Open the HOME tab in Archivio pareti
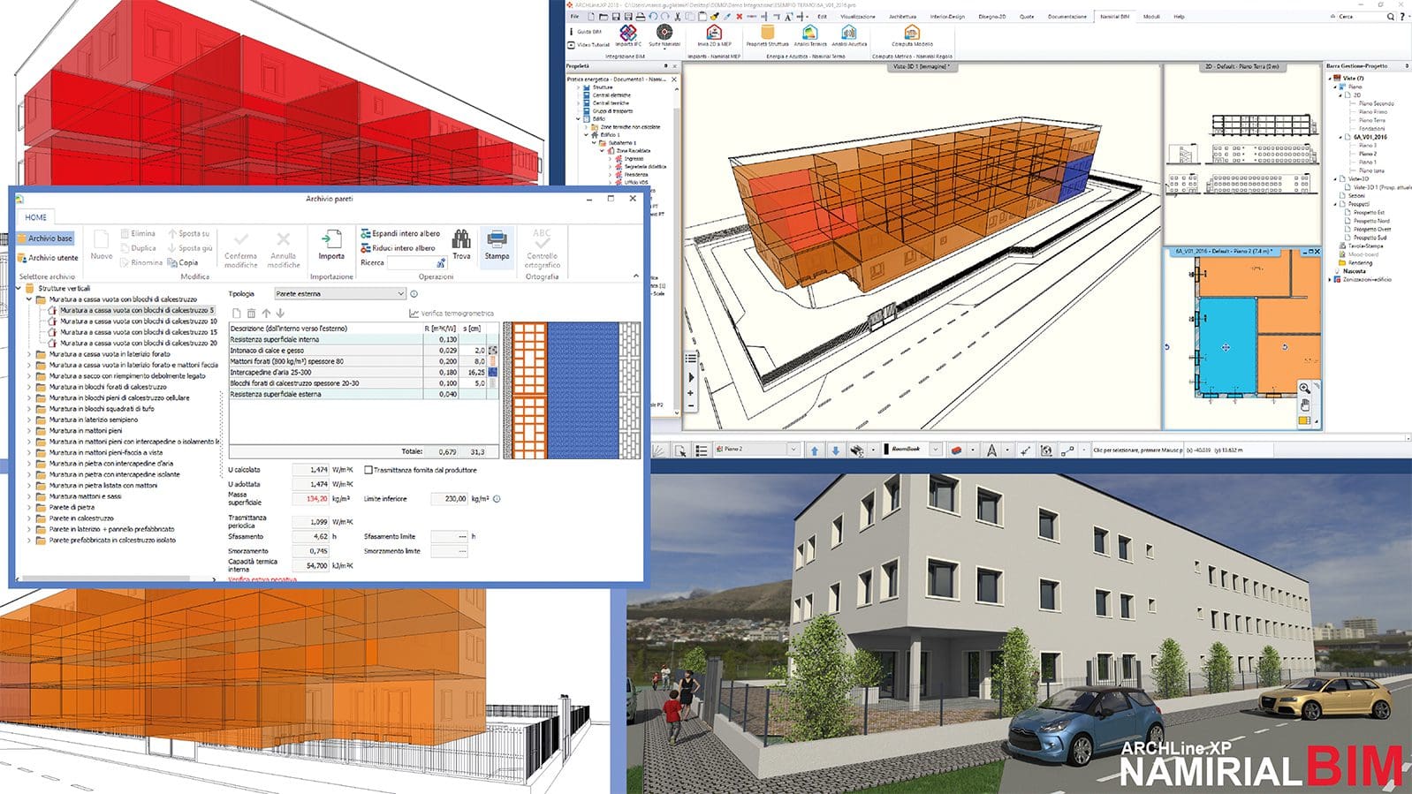The image size is (1412, 794). click(35, 217)
